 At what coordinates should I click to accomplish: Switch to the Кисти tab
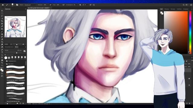tap(17, 47)
